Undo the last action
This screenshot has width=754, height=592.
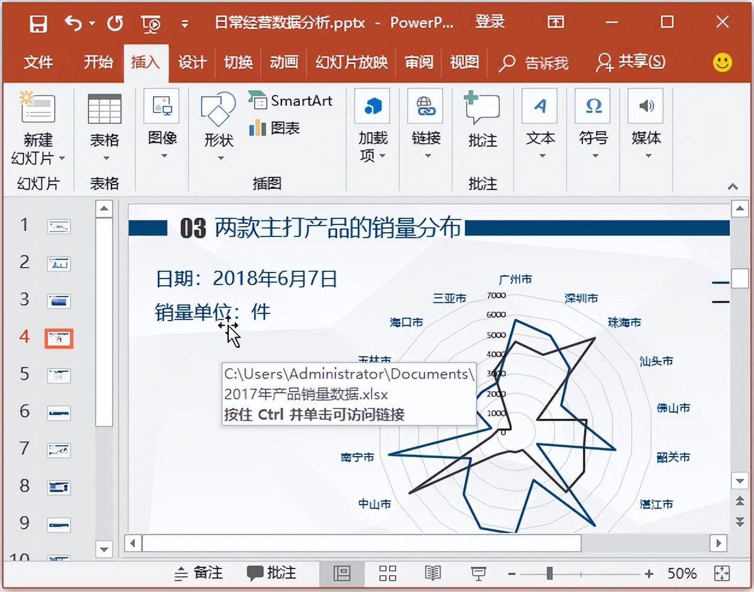(72, 22)
